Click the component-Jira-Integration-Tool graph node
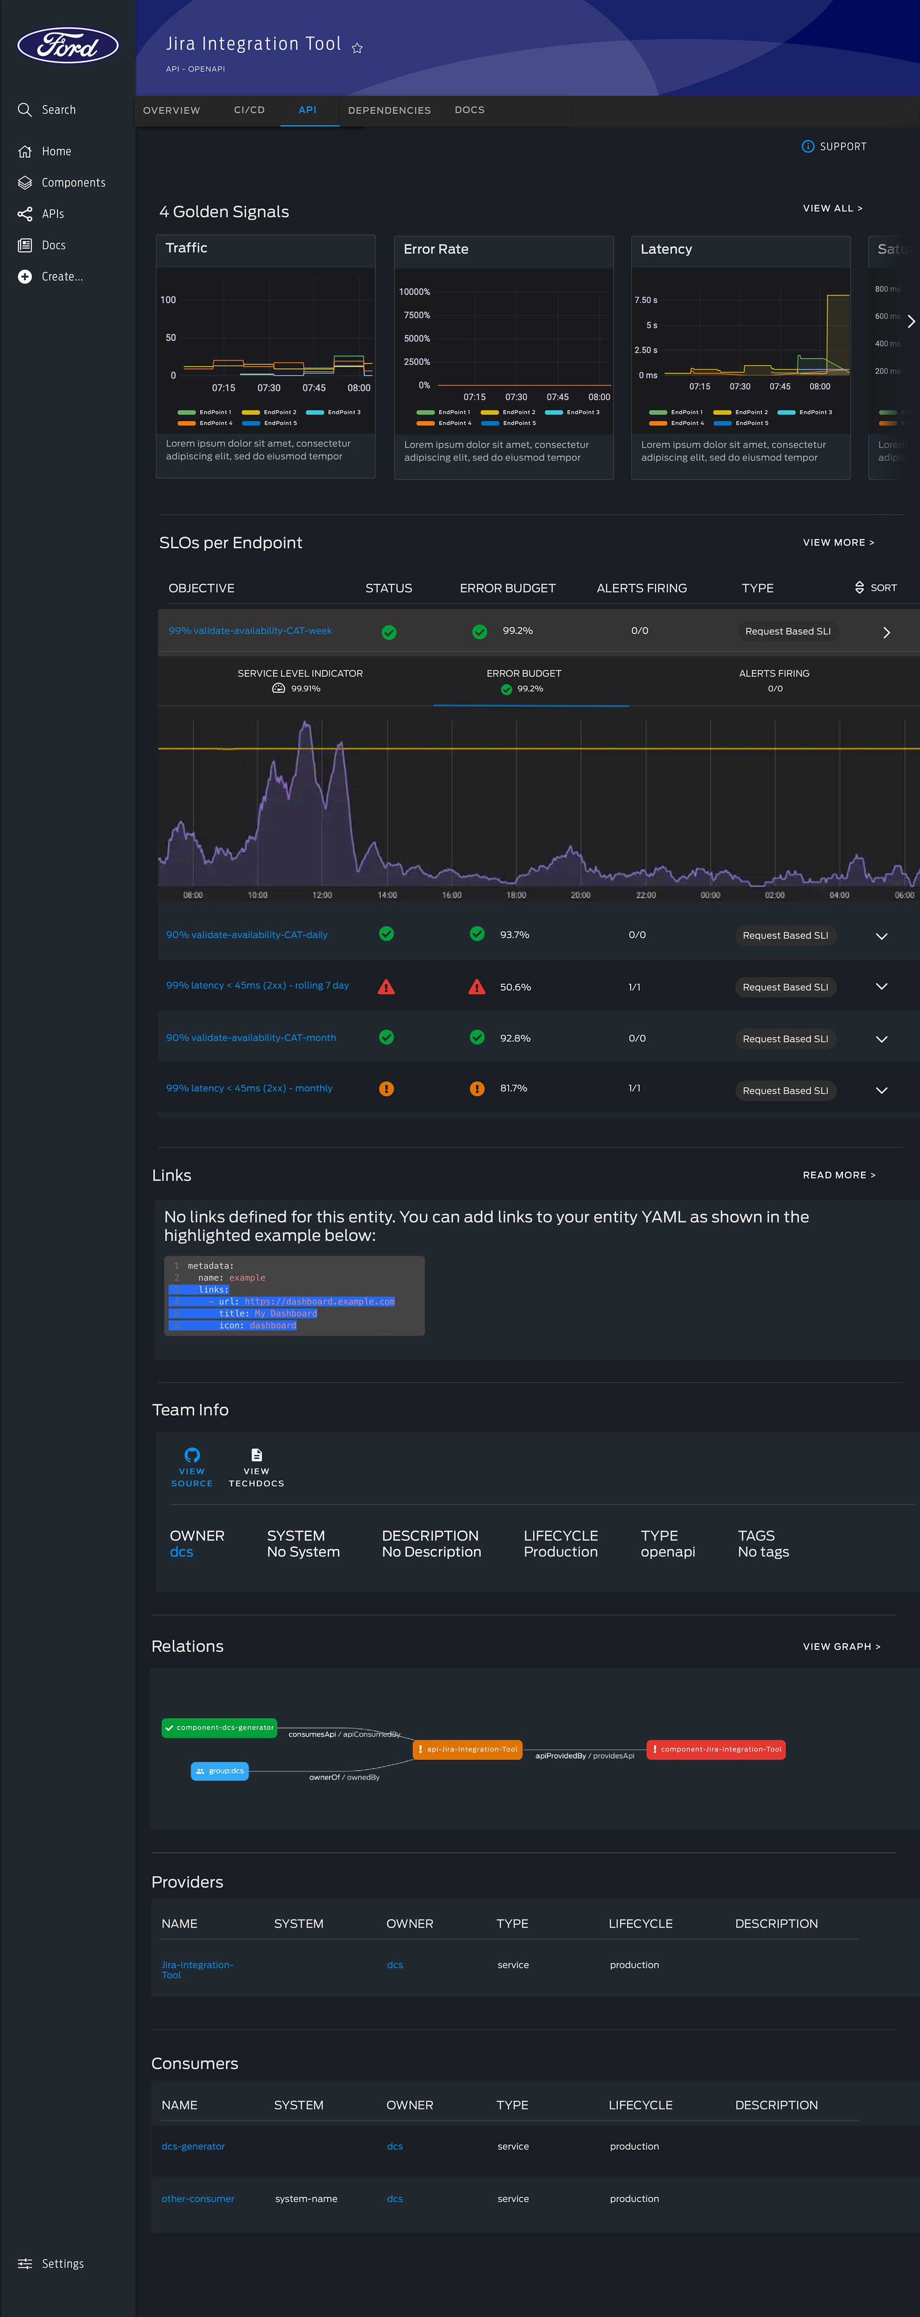The width and height of the screenshot is (920, 2317). click(x=716, y=1750)
